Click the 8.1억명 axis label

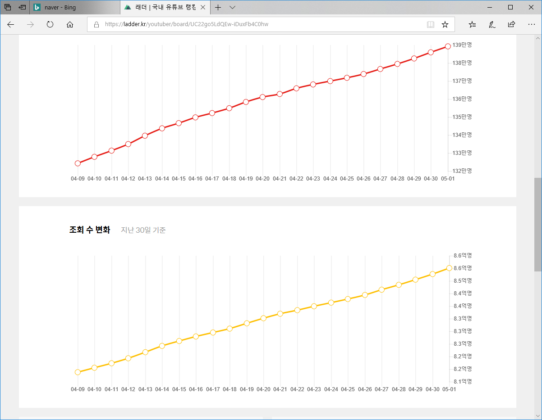(463, 381)
